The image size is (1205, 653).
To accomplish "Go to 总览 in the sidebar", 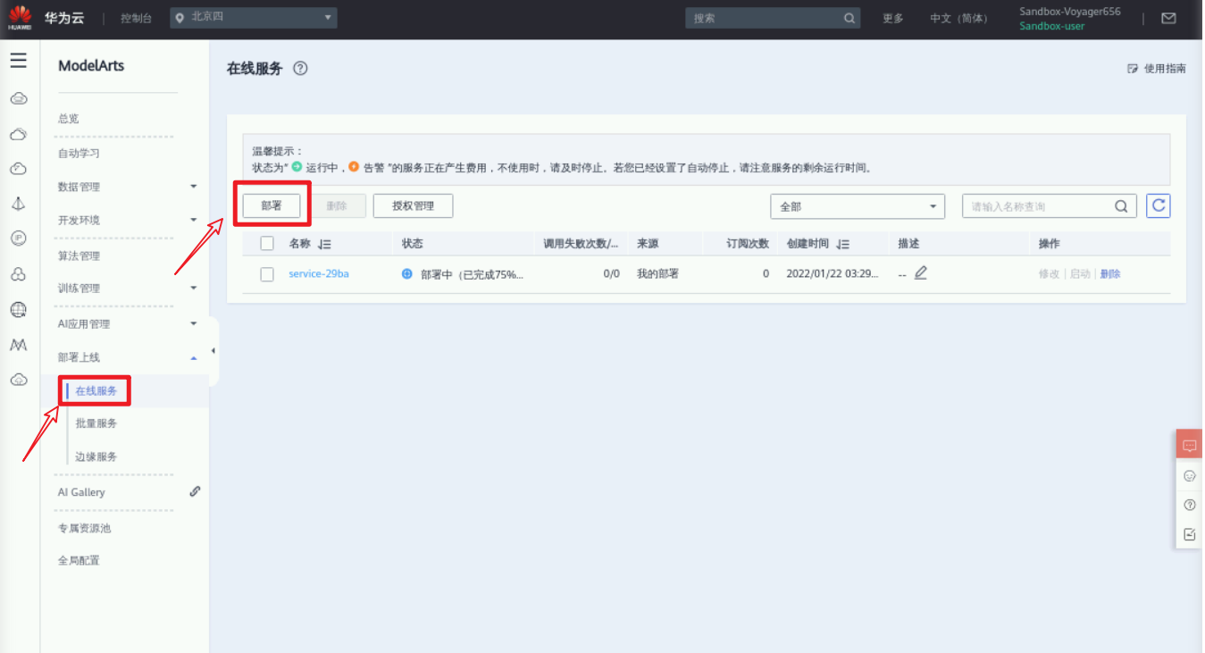I will click(69, 119).
